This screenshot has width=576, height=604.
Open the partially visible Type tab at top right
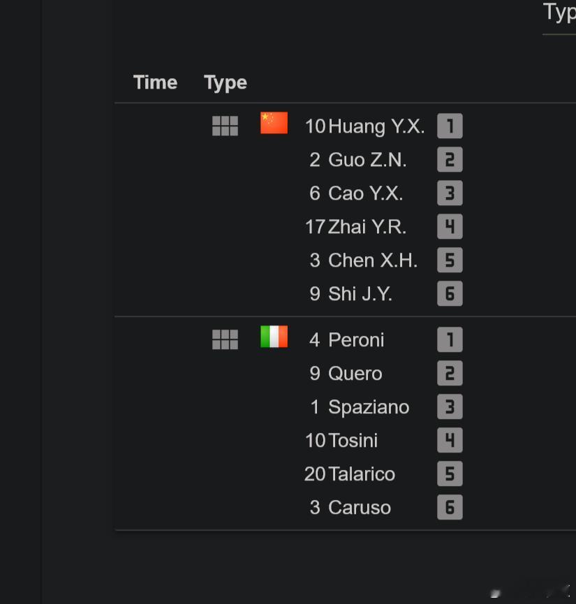click(559, 13)
